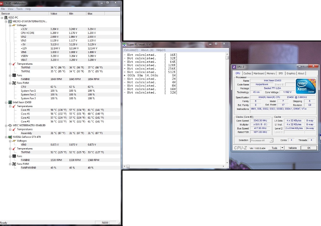Click the Super PI title bar icon

click(124, 45)
